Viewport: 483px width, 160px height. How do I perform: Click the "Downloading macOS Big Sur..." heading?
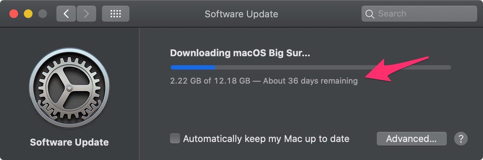[x=240, y=53]
